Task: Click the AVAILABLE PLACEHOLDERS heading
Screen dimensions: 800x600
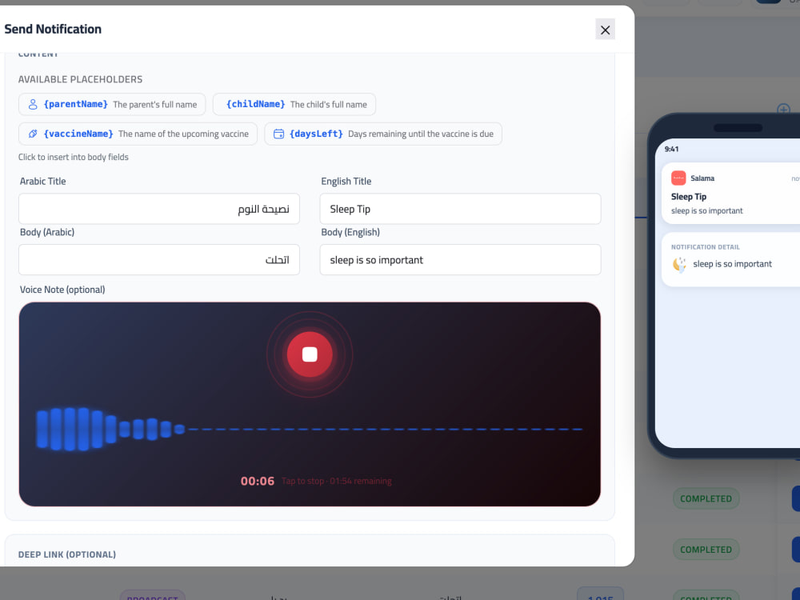Action: (x=80, y=79)
